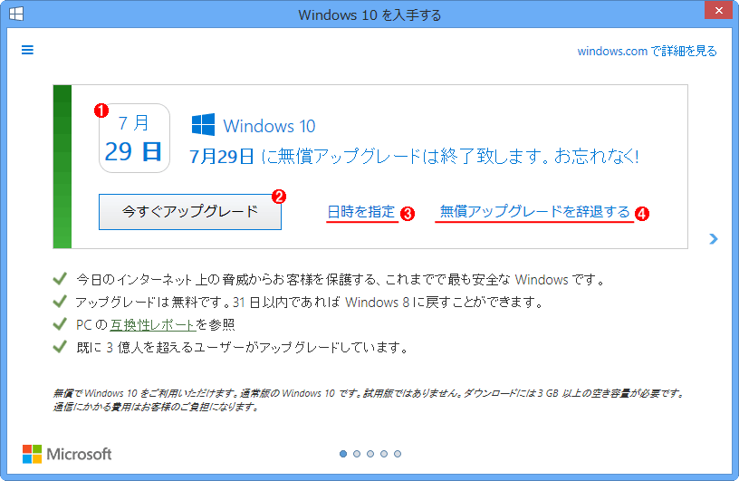This screenshot has width=739, height=481.
Task: Open the '日時を指定' schedule link
Action: [x=361, y=212]
